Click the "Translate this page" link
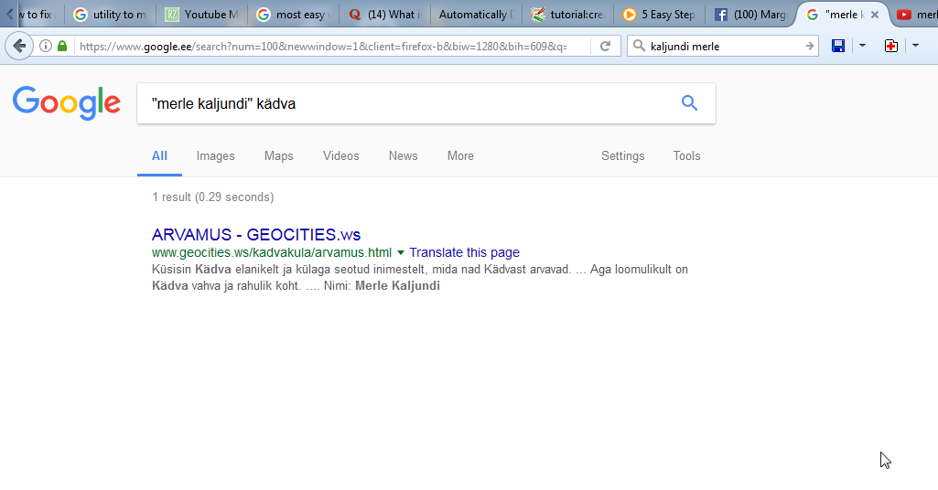This screenshot has height=490, width=938. tap(465, 252)
